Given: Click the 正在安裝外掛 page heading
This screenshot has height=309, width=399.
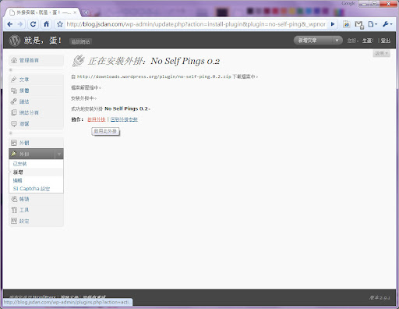Looking at the screenshot, I should coord(154,61).
